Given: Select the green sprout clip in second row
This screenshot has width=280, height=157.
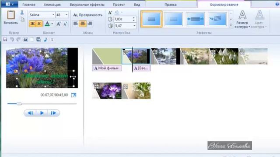Looking at the screenshot, I should click(x=136, y=91).
